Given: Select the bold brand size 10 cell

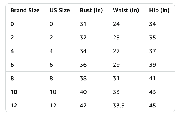Looking at the screenshot, I should pos(14,92).
